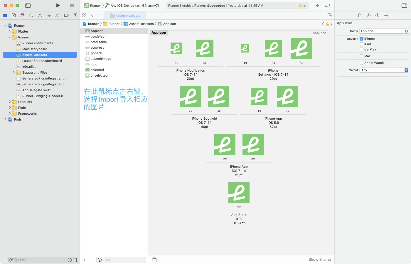This screenshot has height=264, width=411.
Task: Add a new asset with plus button
Action: point(85,260)
